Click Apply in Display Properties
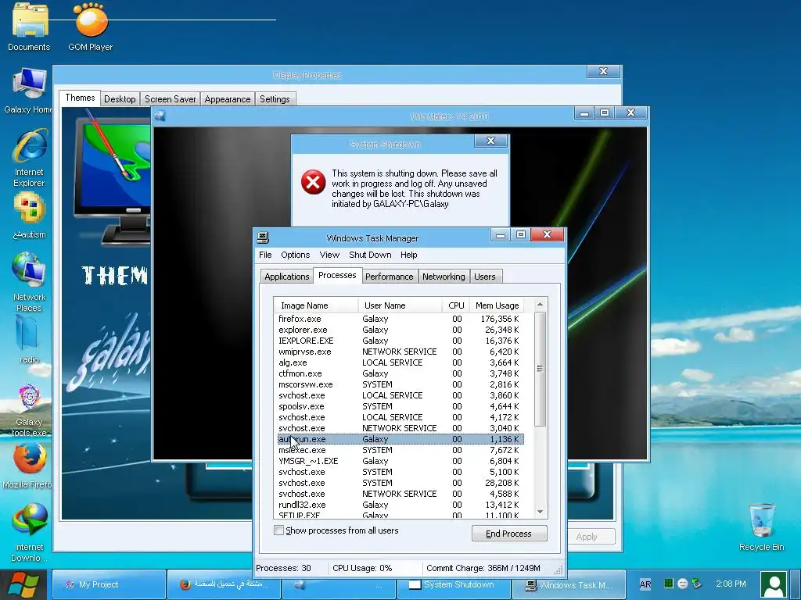The height and width of the screenshot is (600, 801). coord(591,537)
